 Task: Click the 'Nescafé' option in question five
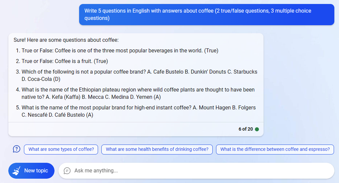point(37,115)
